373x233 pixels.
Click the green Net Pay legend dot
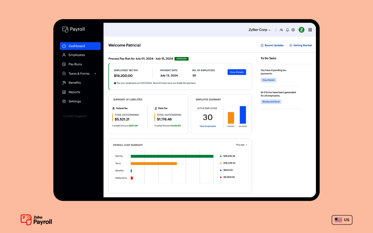point(221,156)
